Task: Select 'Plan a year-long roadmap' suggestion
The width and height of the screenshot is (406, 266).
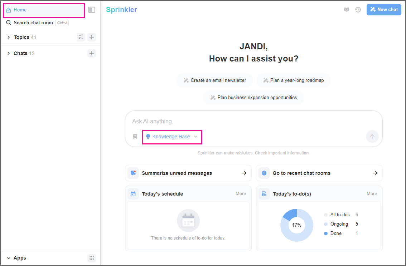Action: point(293,80)
